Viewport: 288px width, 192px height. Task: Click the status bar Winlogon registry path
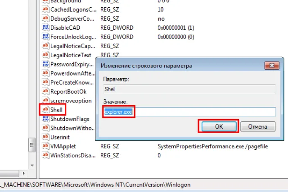(95, 185)
